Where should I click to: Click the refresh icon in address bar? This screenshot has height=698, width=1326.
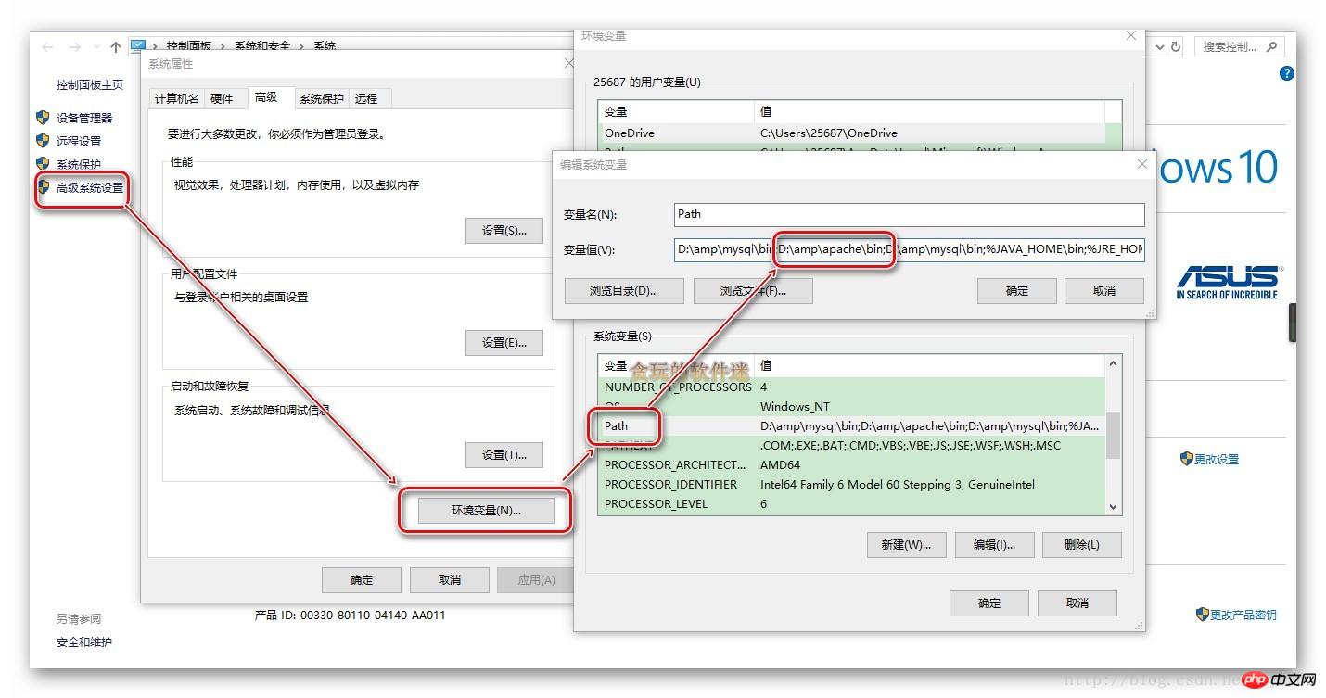point(1176,46)
